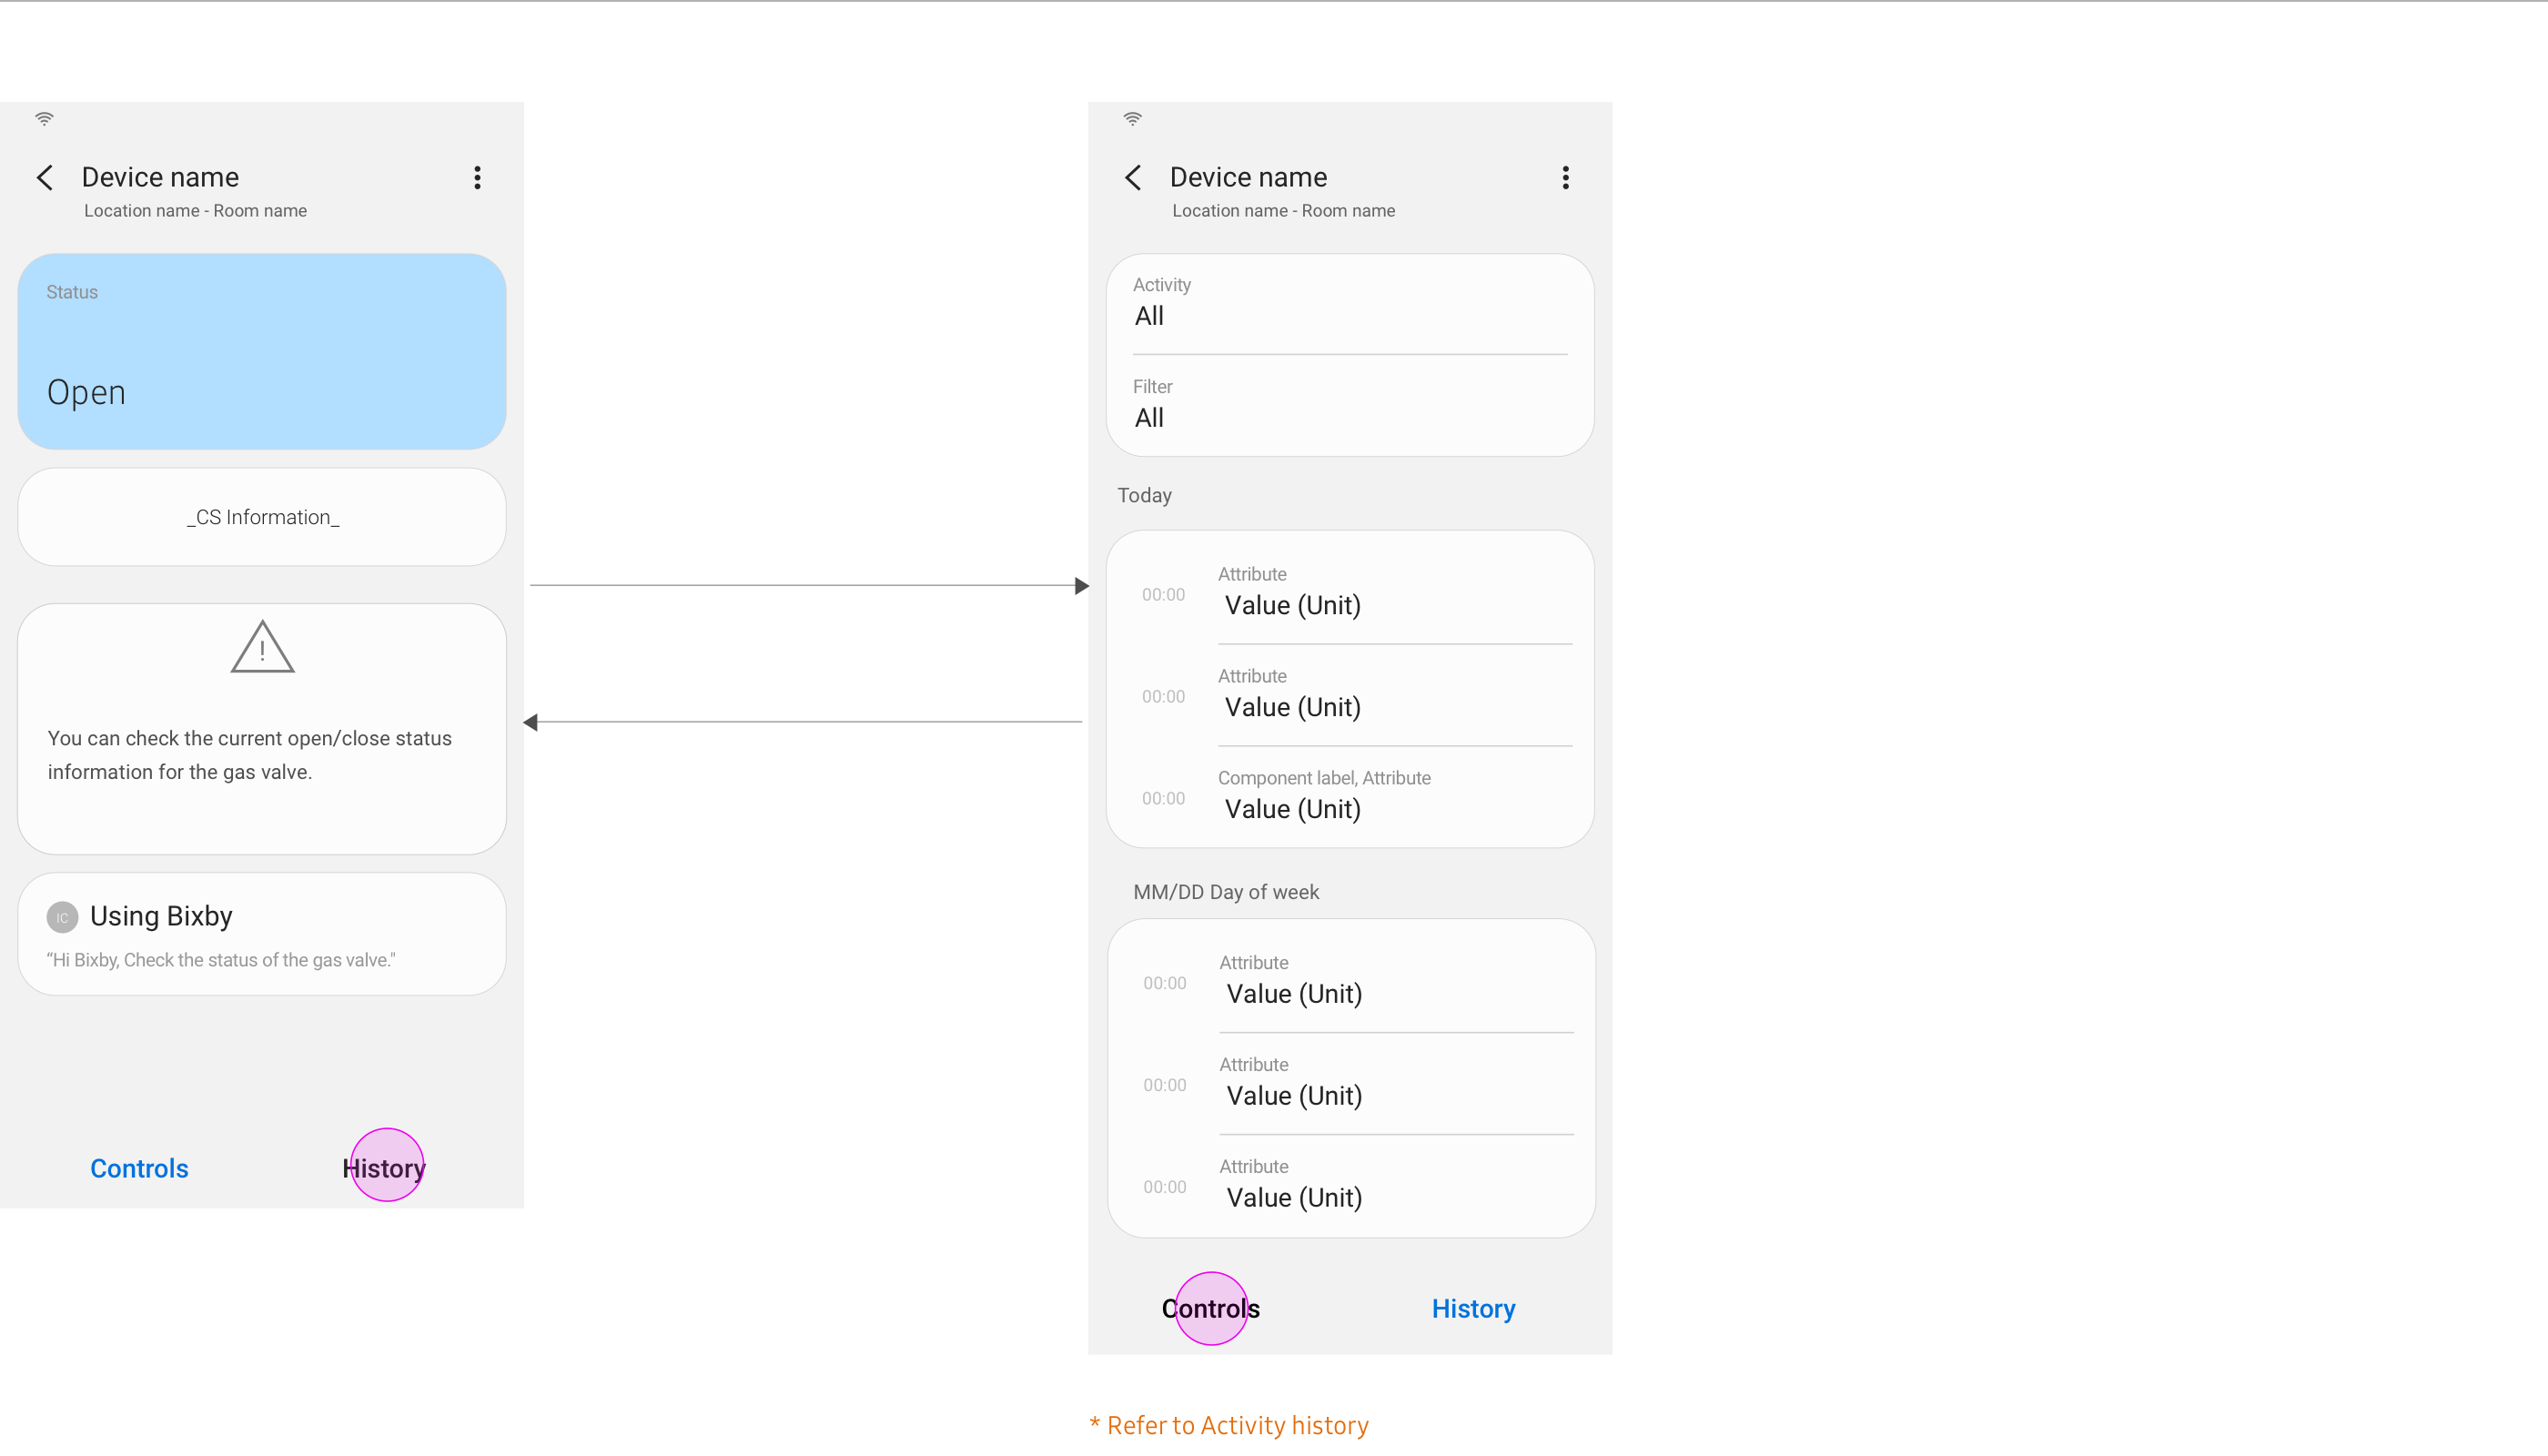Screen dimensions: 2548x1456
Task: Tap the warning triangle icon
Action: coord(262,648)
